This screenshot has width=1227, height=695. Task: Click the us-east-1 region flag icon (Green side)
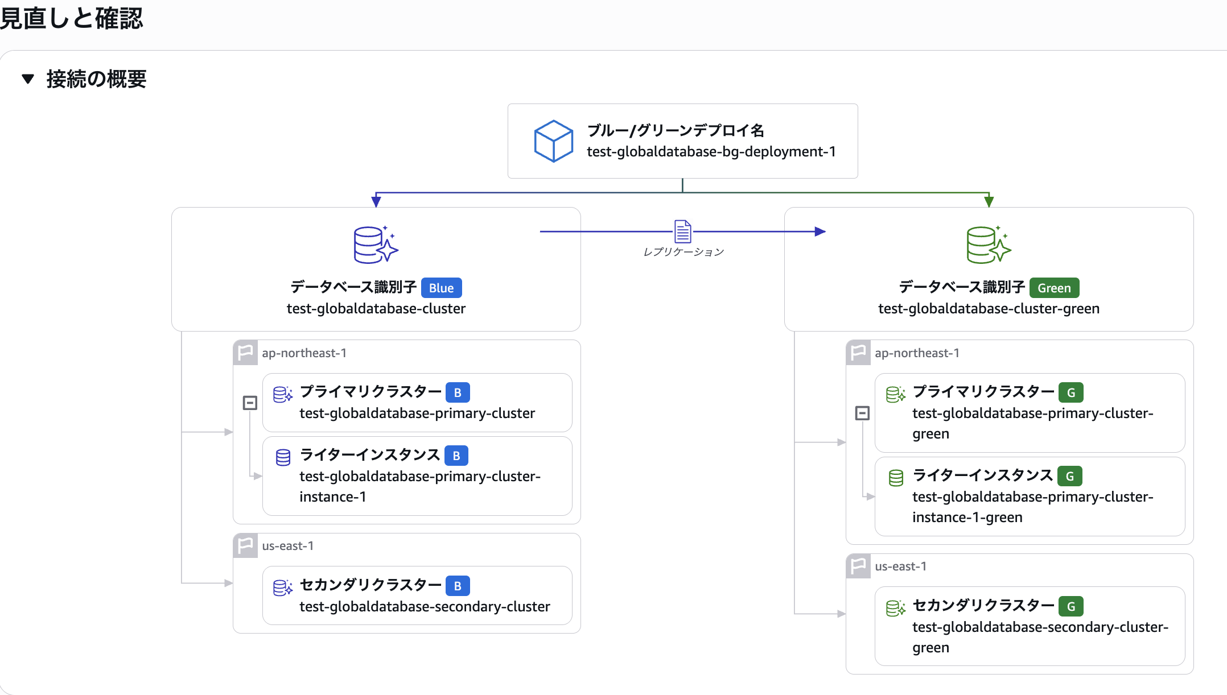pos(858,566)
